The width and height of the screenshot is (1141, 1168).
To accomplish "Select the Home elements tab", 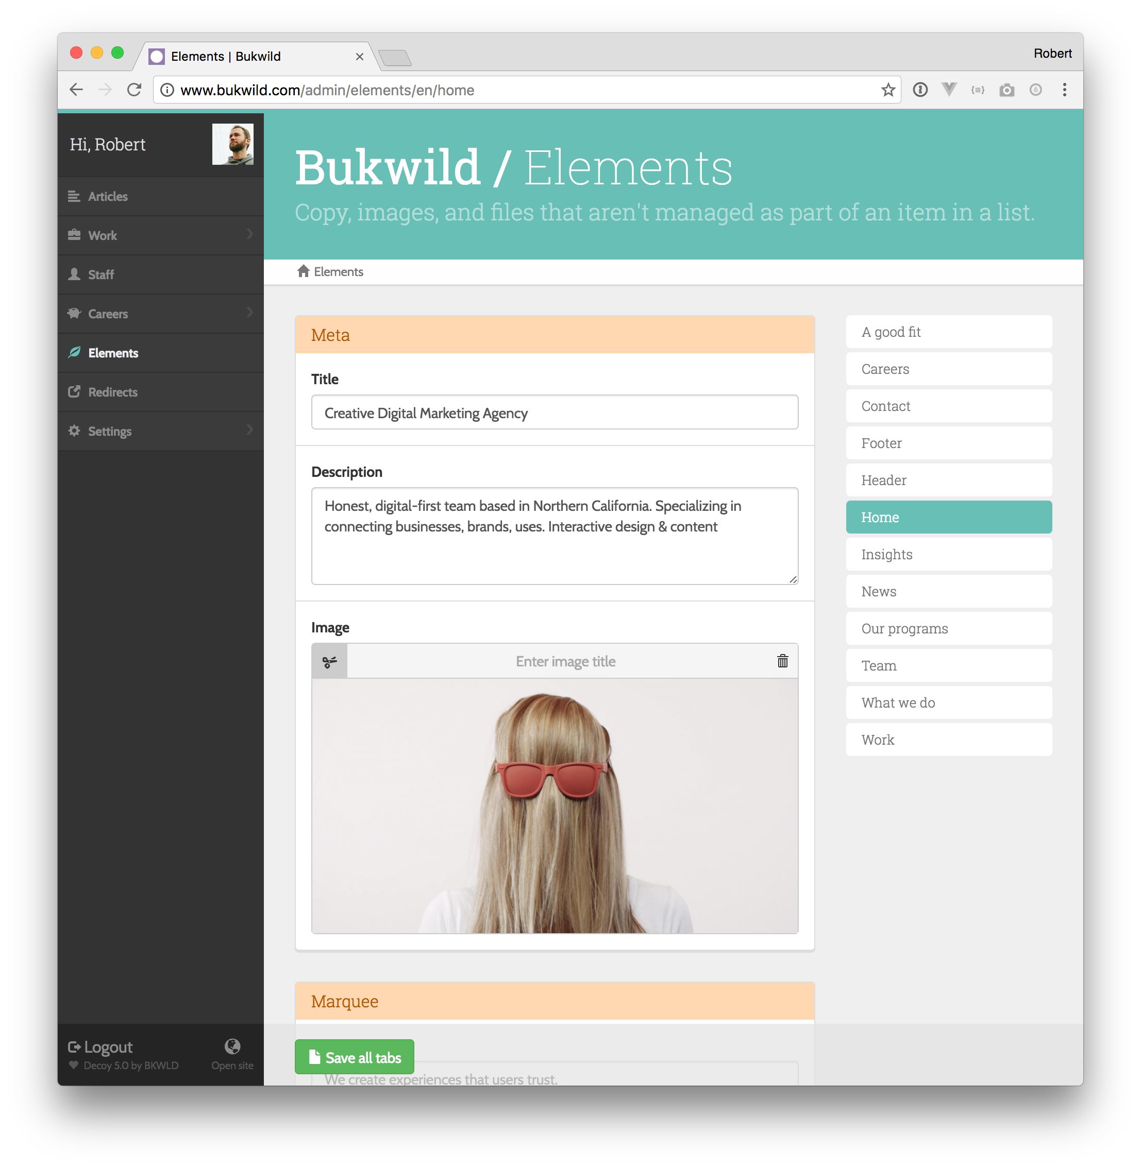I will pos(949,517).
